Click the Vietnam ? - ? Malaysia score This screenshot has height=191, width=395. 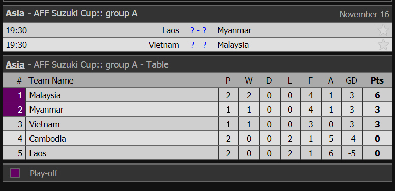click(198, 45)
